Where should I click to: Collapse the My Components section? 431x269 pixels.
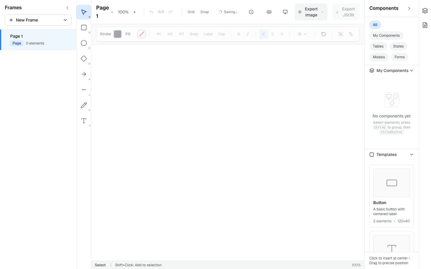(411, 71)
